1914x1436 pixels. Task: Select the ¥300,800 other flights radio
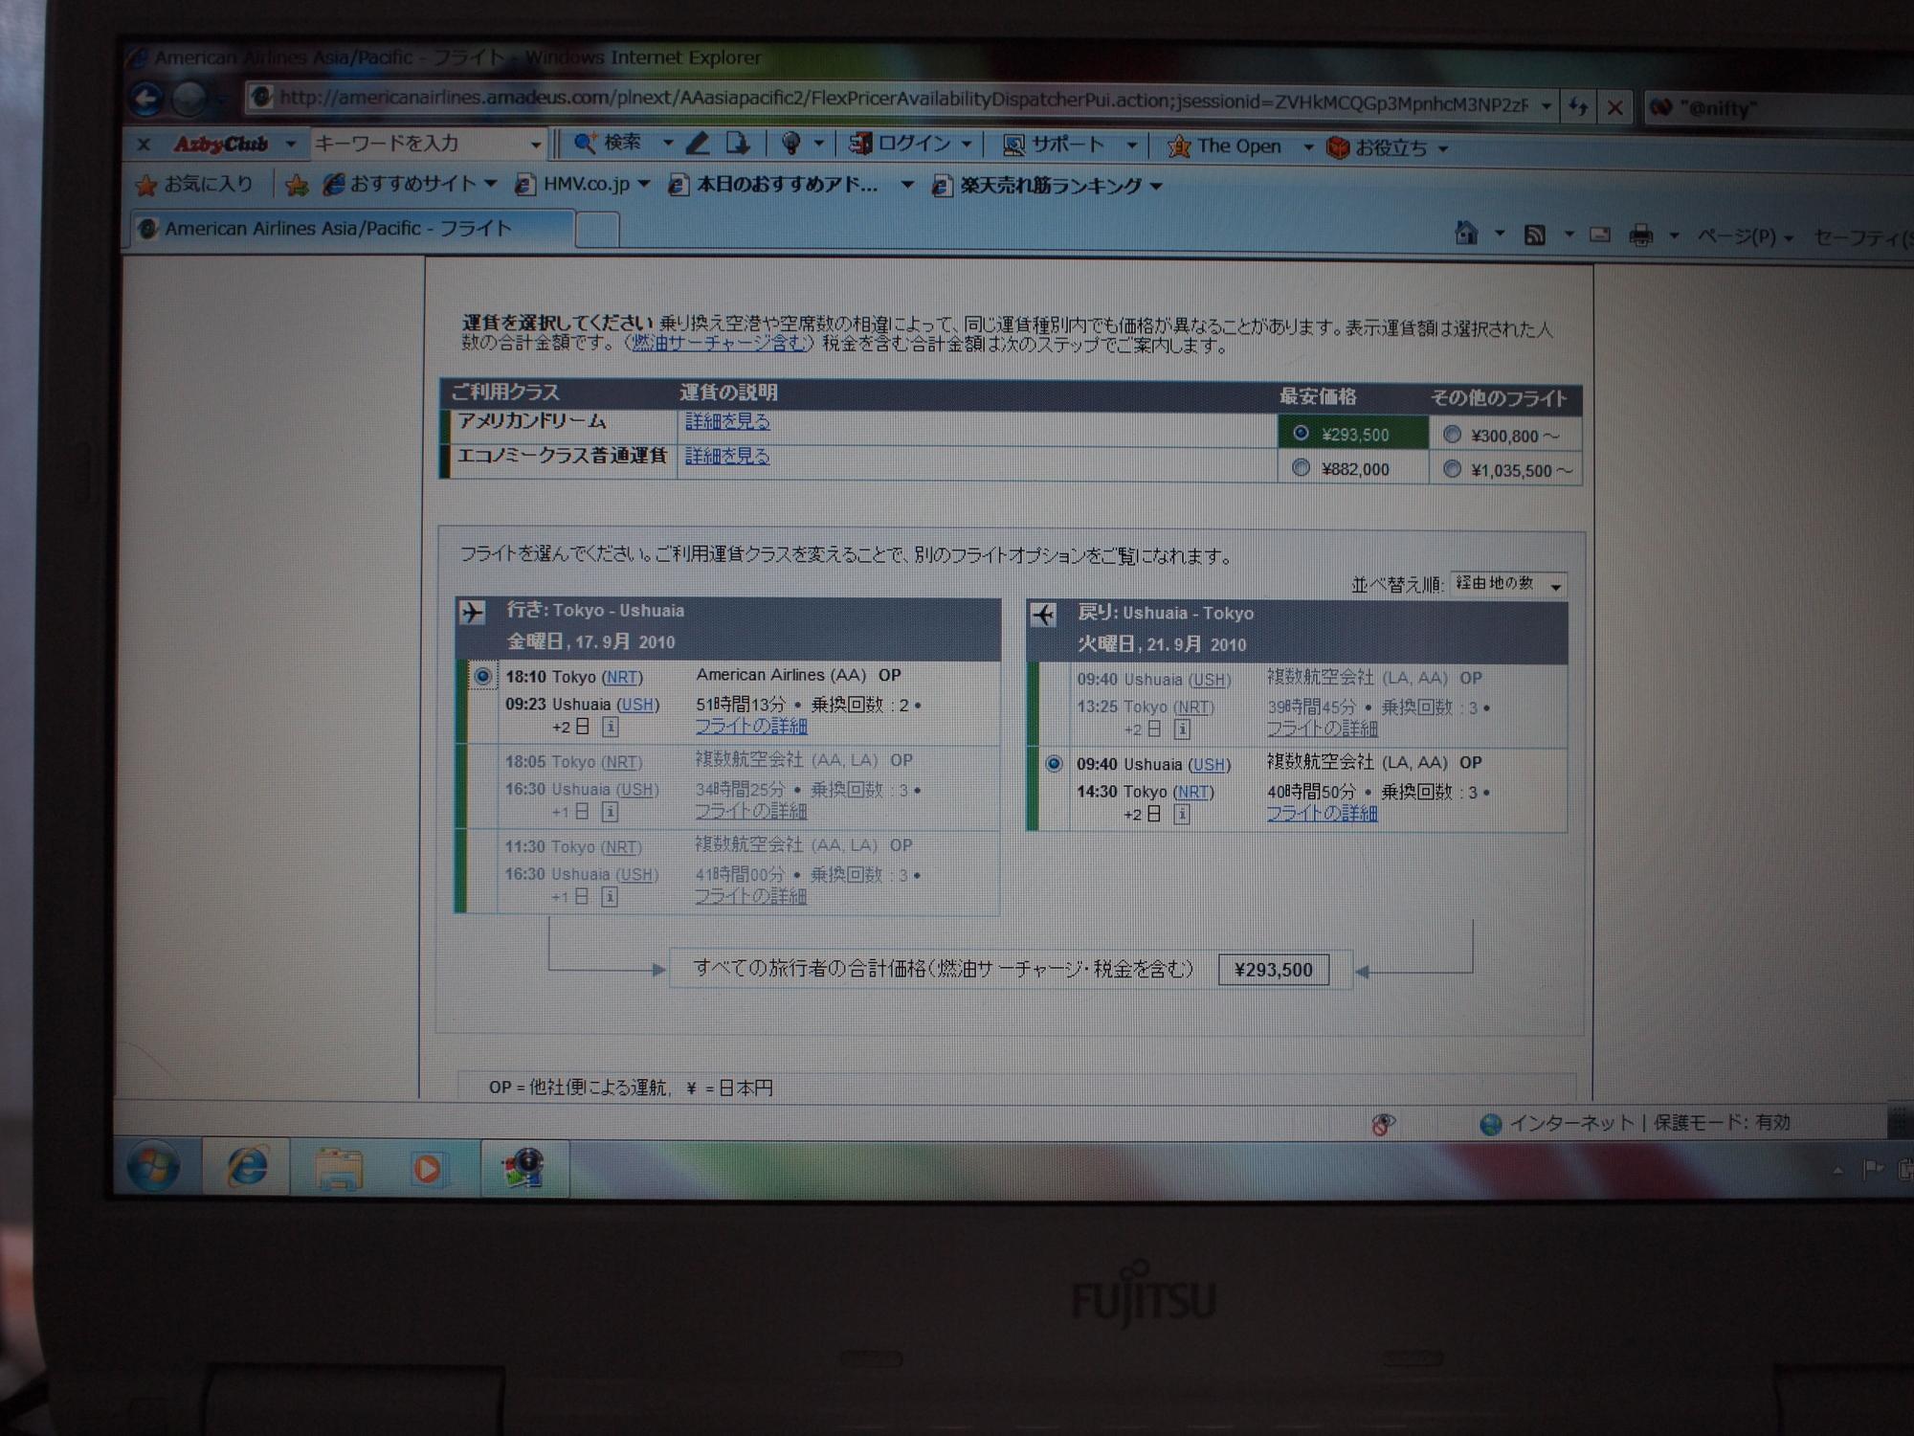tap(1452, 435)
